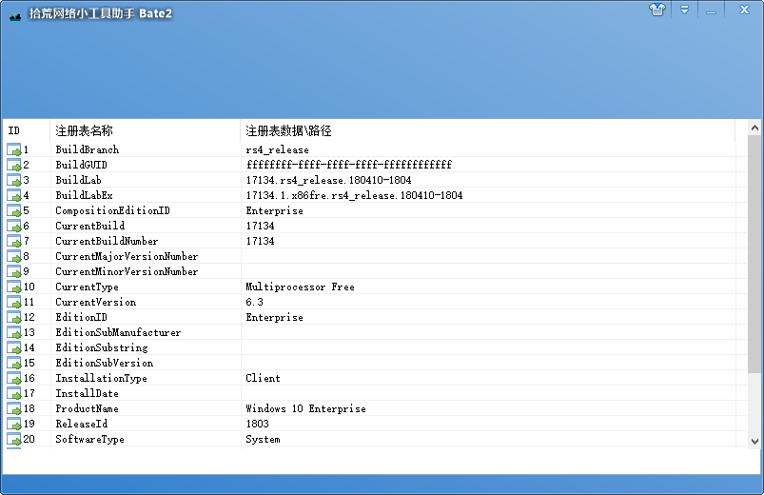764x495 pixels.
Task: Click the scrollbar up arrow
Action: click(754, 128)
